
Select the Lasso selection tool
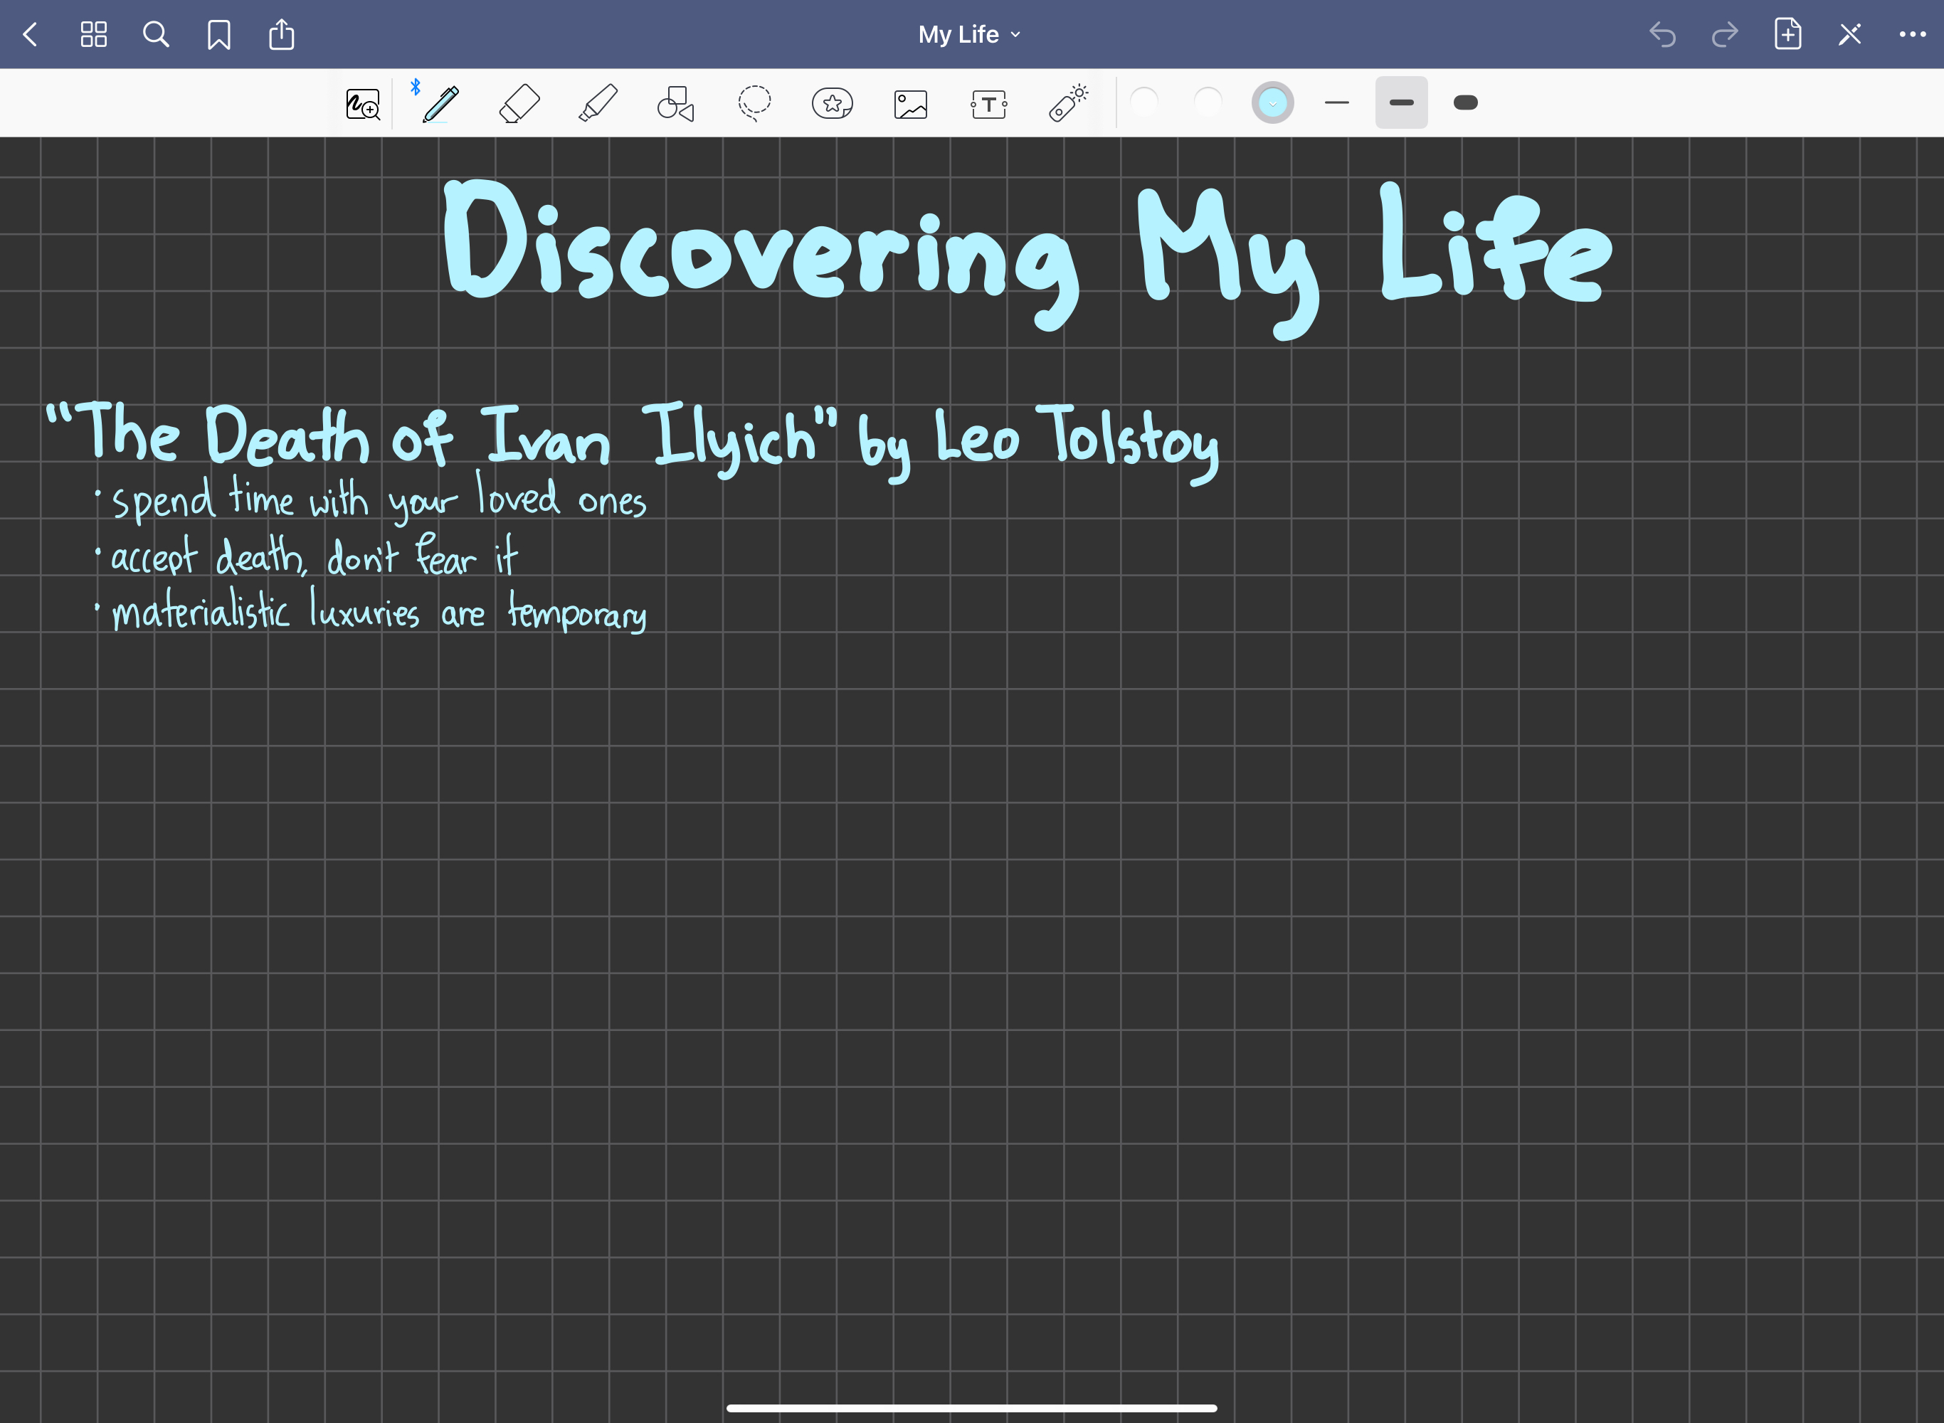(x=754, y=104)
